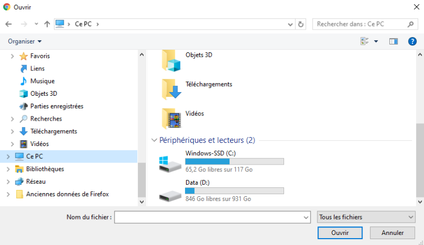This screenshot has width=424, height=245.
Task: Expand the Bibliothèques tree node
Action: tap(8, 169)
